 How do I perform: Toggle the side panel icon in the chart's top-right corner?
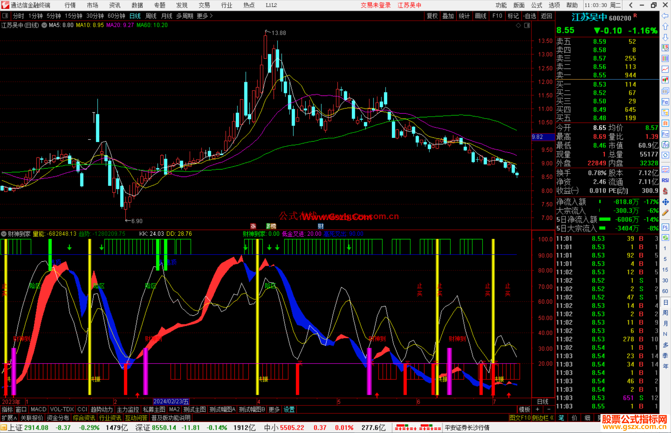click(x=527, y=25)
